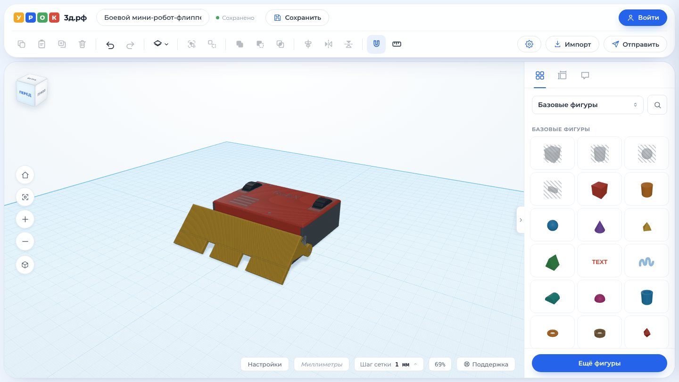Click the Импорт button

(x=572, y=44)
